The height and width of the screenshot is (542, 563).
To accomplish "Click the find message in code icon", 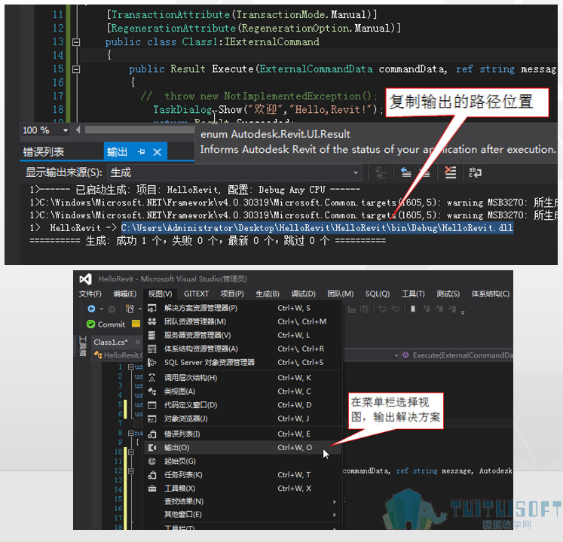I will (x=381, y=173).
